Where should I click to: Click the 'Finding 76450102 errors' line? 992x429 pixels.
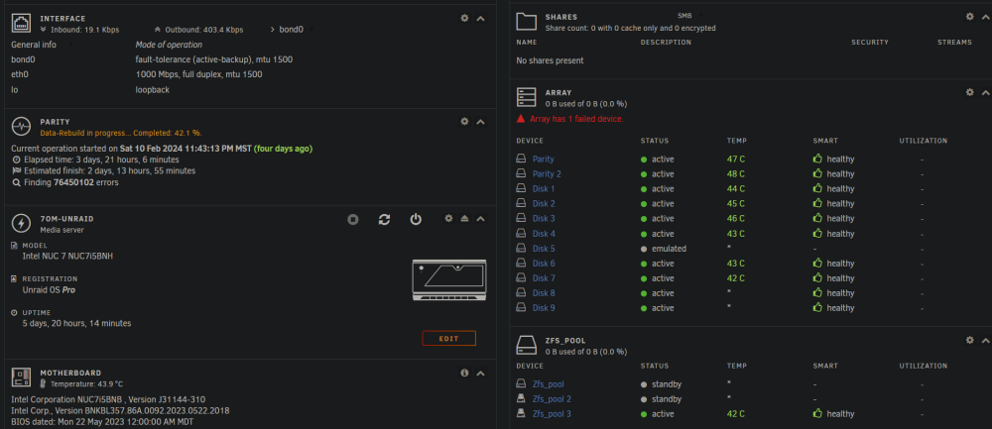[69, 182]
